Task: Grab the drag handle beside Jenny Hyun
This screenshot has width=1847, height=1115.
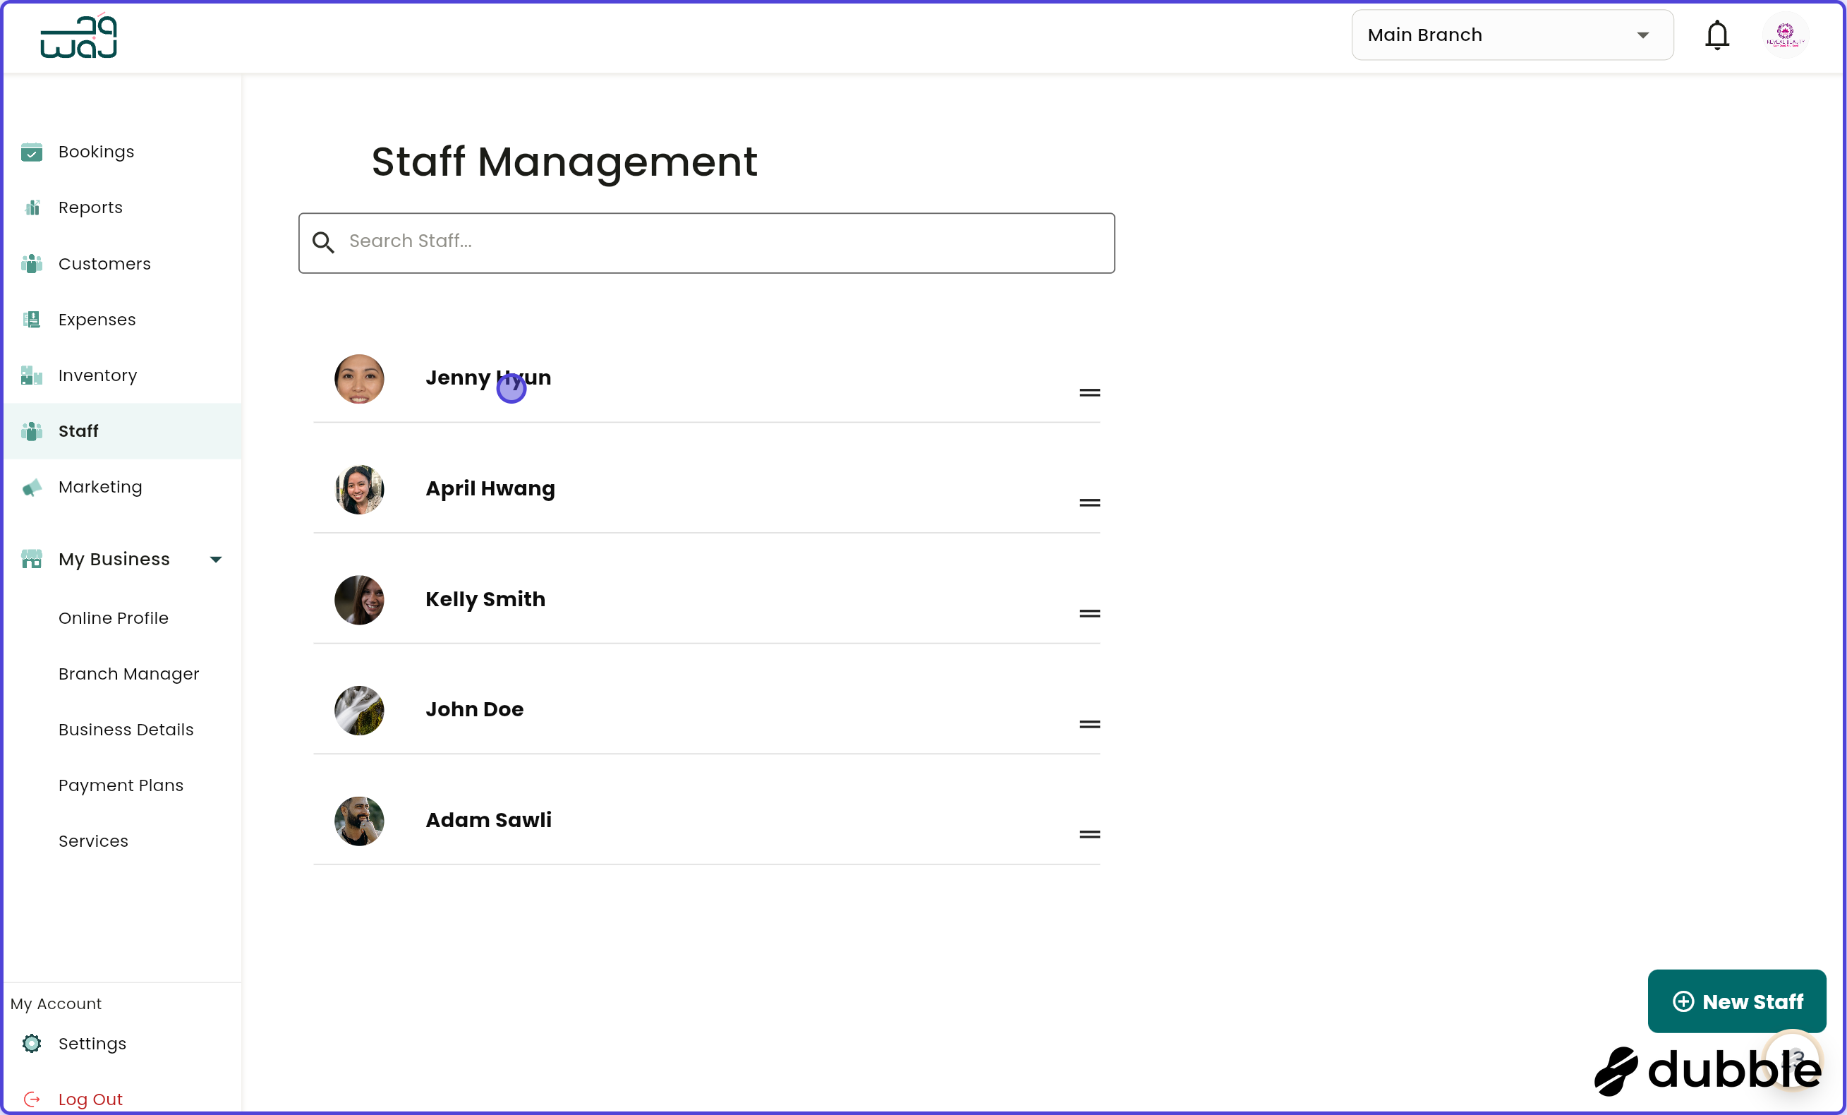Action: [1089, 392]
